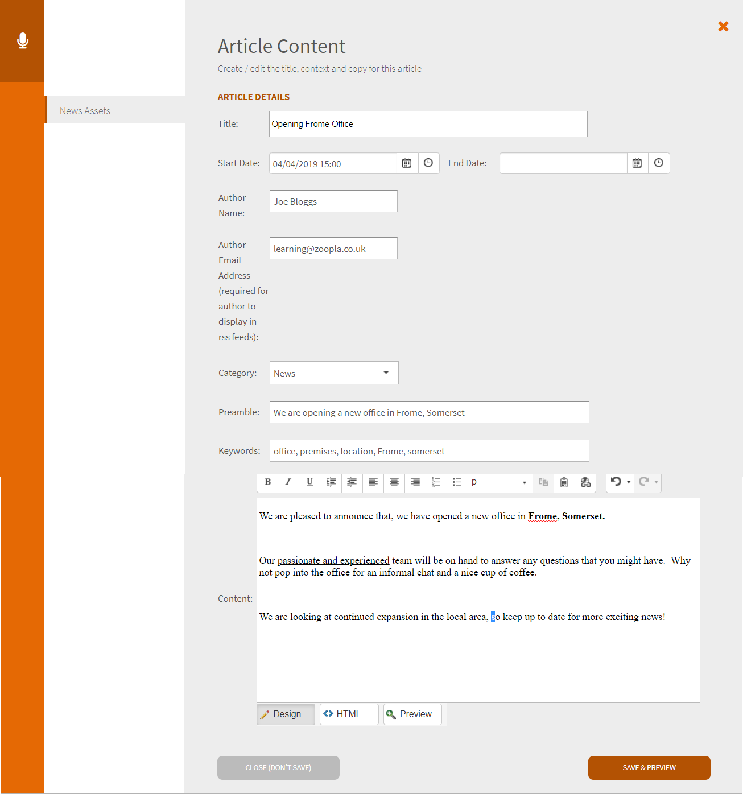Expand the undo history arrow
The image size is (743, 794).
[629, 482]
